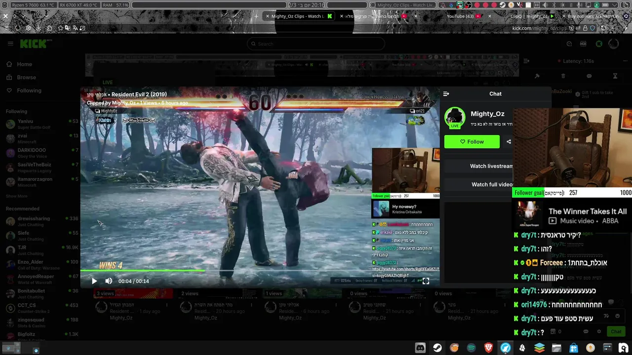This screenshot has height=355, width=632.
Task: Open OBS icon in system tray
Action: point(468,5)
